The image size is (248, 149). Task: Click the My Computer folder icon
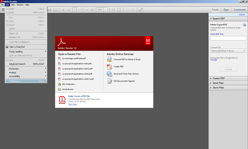59,84
